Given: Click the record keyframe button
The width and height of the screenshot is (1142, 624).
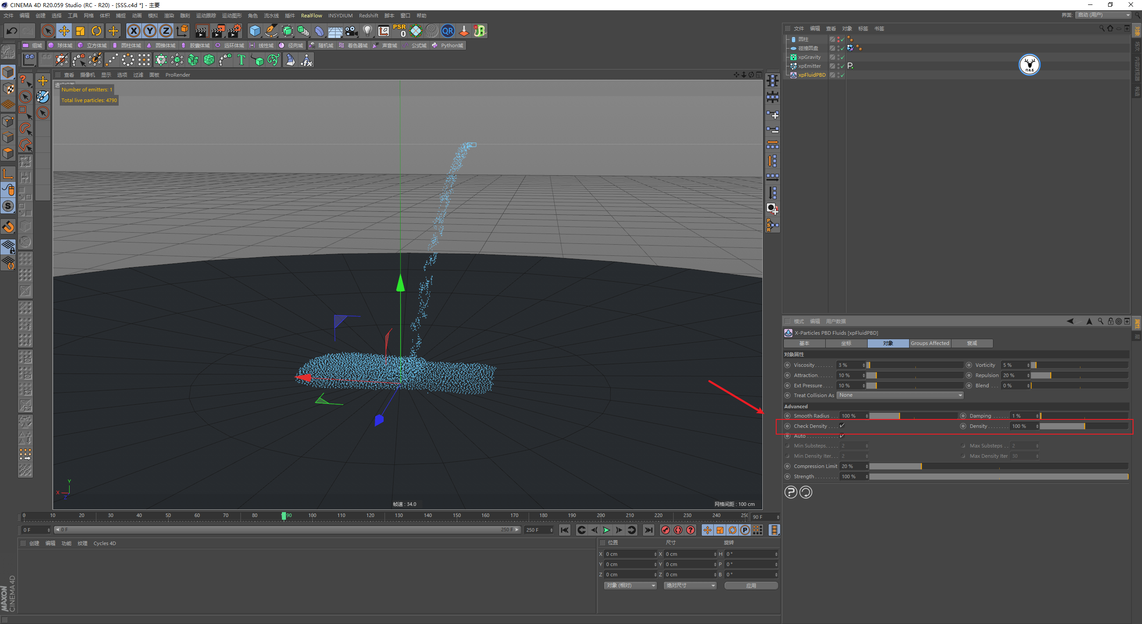Looking at the screenshot, I should tap(665, 530).
